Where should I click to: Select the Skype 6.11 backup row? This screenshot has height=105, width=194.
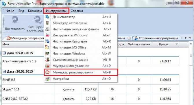[x=90, y=89]
